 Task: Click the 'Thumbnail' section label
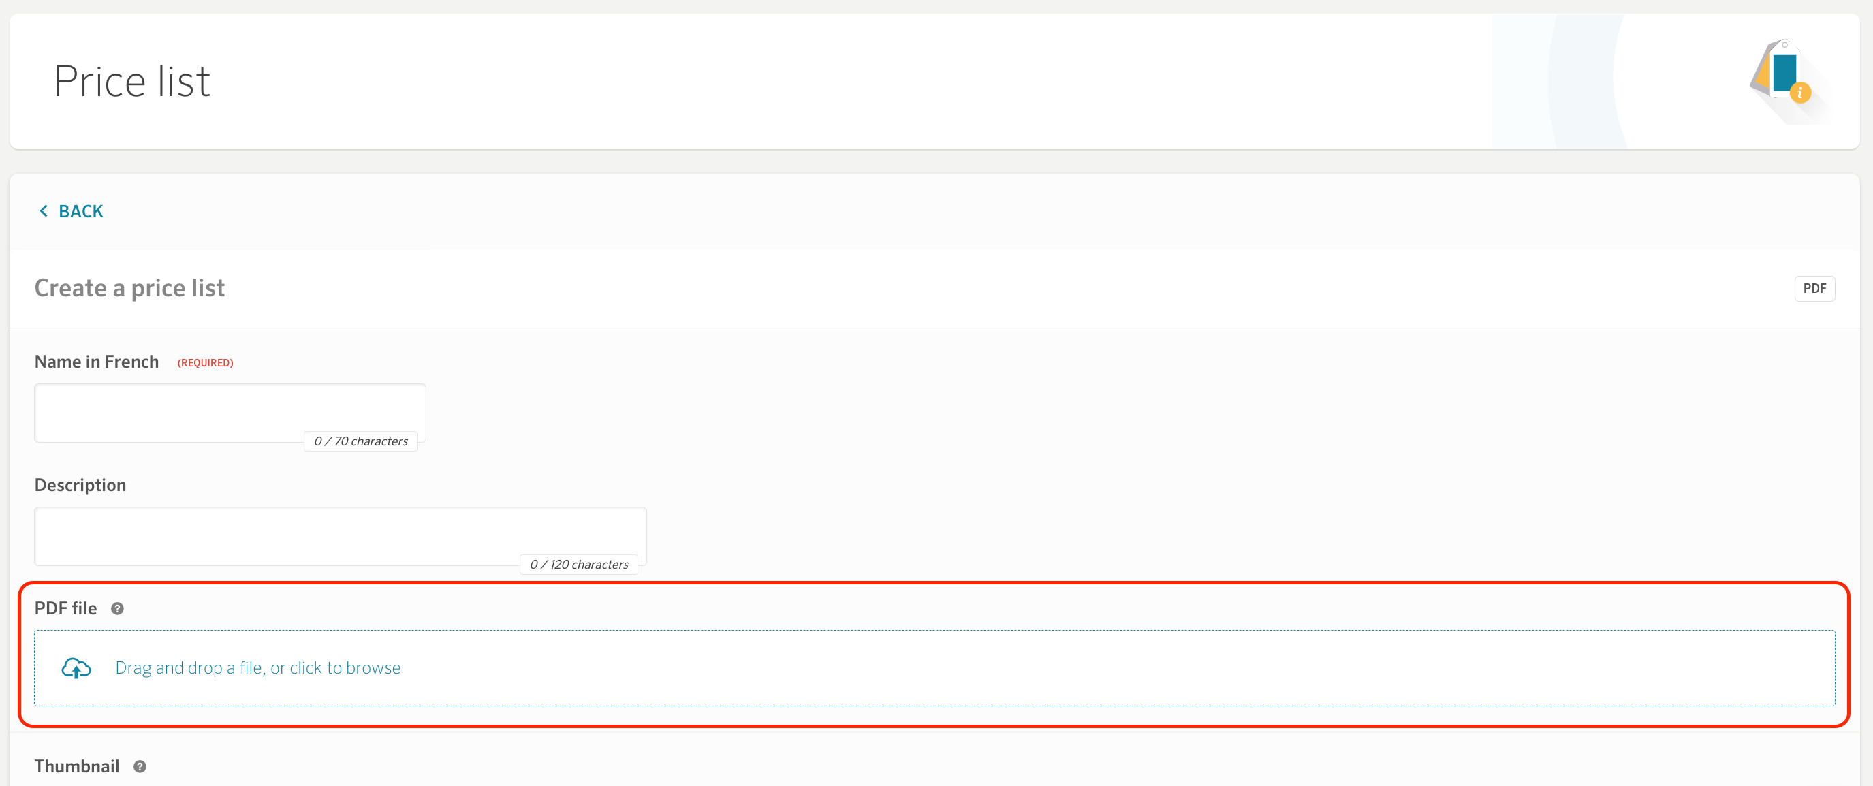(x=76, y=766)
